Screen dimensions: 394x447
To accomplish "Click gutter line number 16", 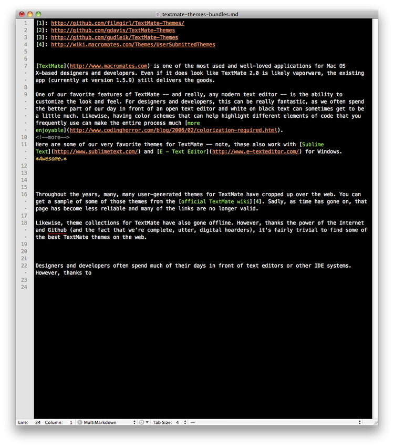I will (x=24, y=194).
